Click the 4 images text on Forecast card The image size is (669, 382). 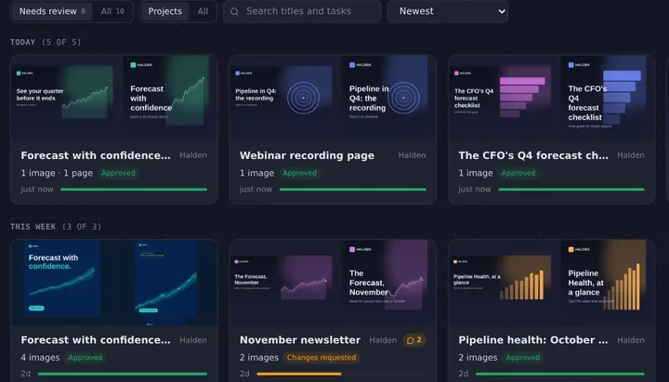pos(40,358)
